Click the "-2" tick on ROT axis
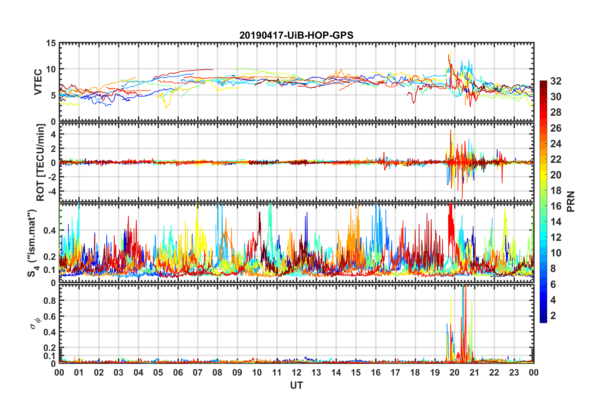Screen dimensions: 593x403 tap(52, 177)
